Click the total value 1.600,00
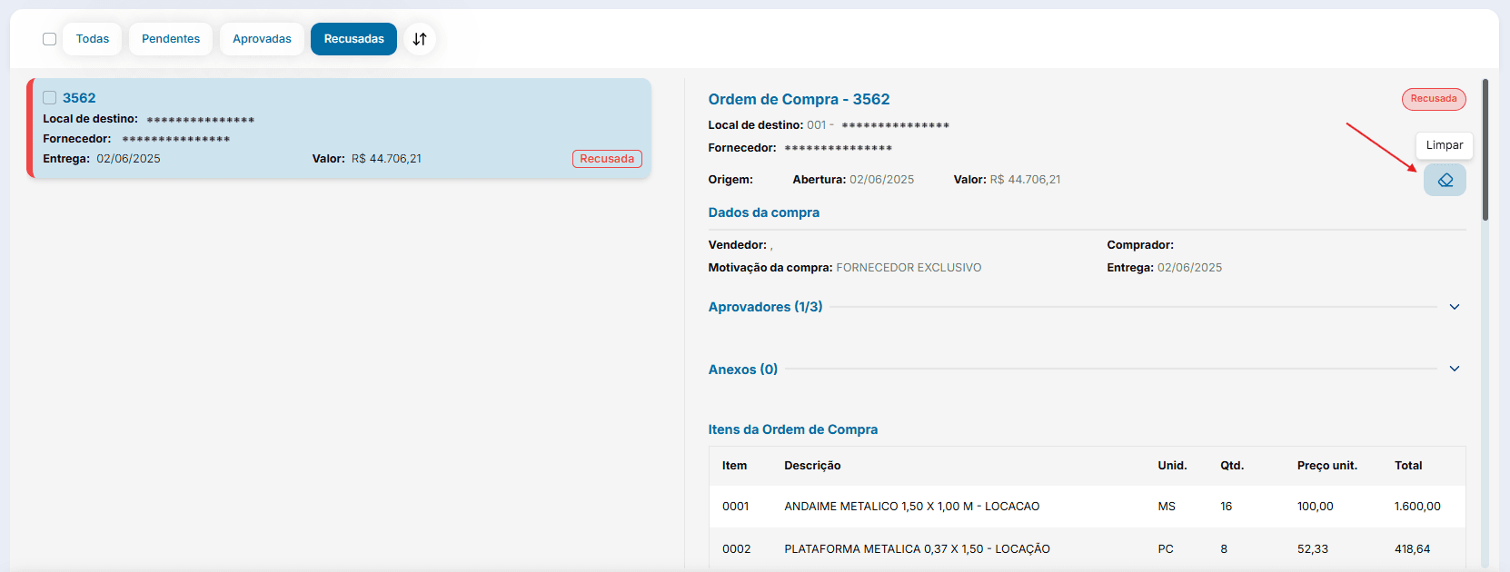The width and height of the screenshot is (1510, 572). (1417, 507)
